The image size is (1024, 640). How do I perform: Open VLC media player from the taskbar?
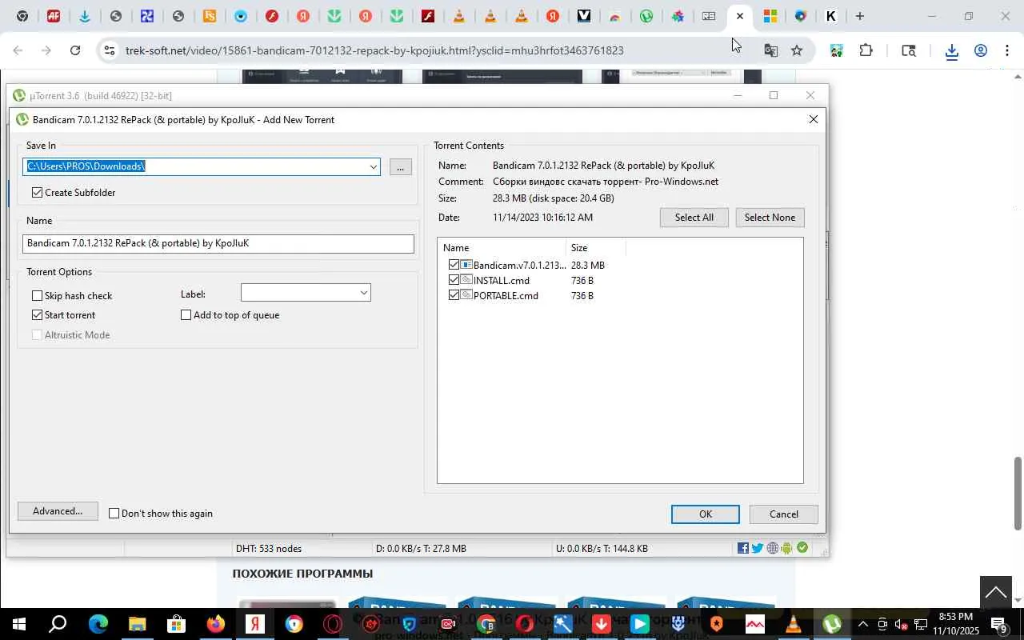pos(793,624)
